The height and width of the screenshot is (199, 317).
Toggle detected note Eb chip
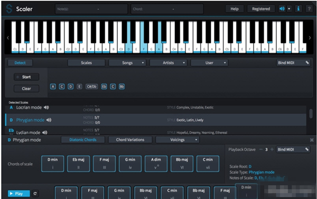(104, 87)
